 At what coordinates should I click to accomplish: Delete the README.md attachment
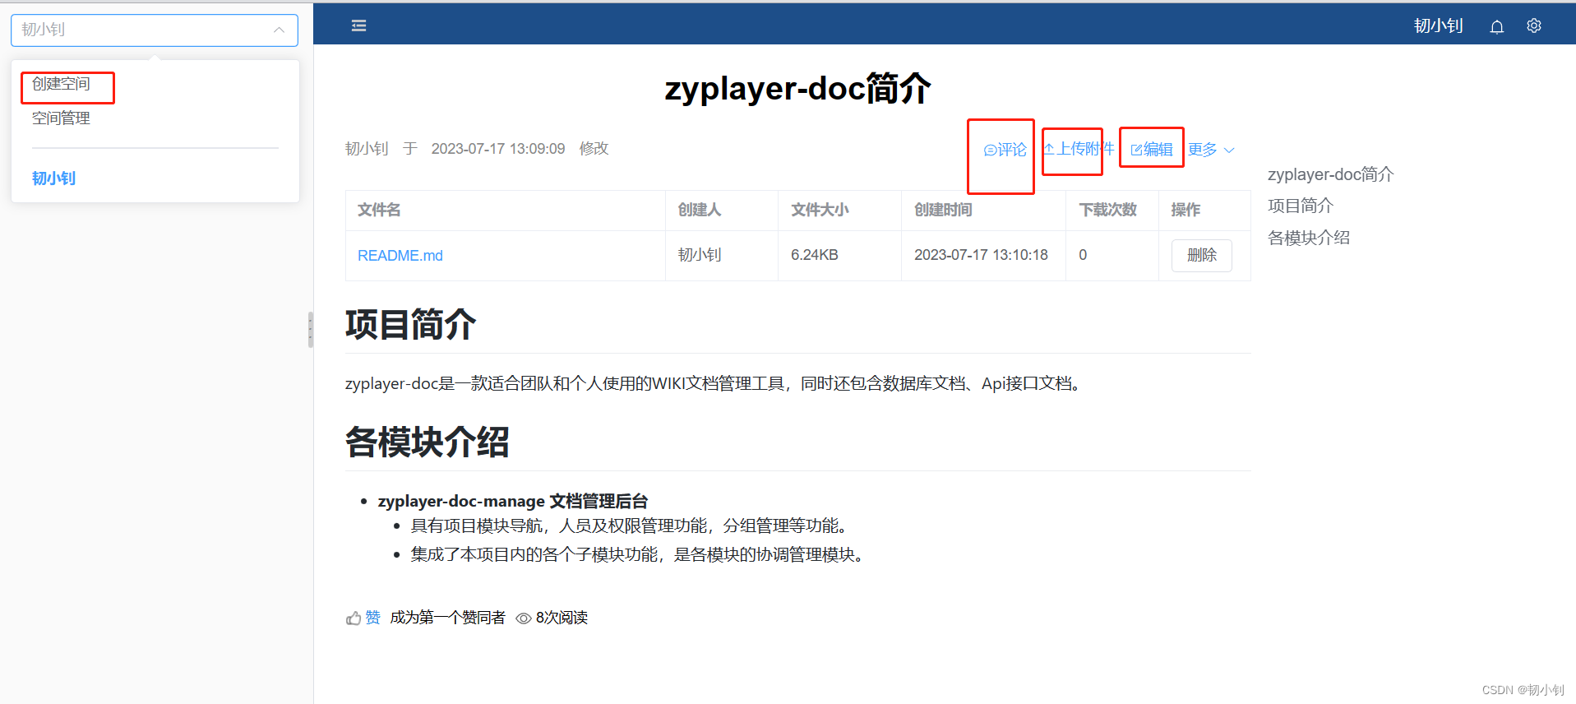click(1201, 255)
